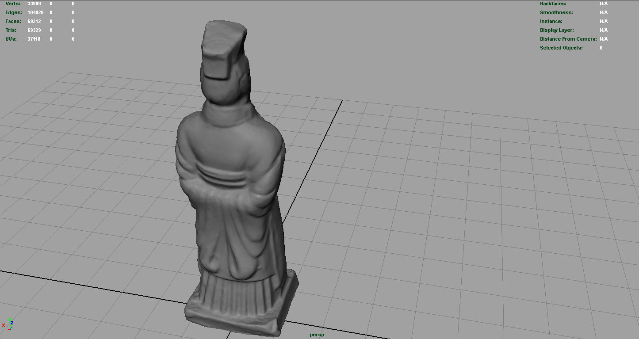Click the N/A value beside Instance

604,21
